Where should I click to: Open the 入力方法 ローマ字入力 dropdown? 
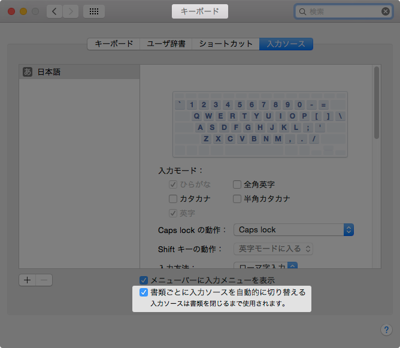[x=265, y=265]
